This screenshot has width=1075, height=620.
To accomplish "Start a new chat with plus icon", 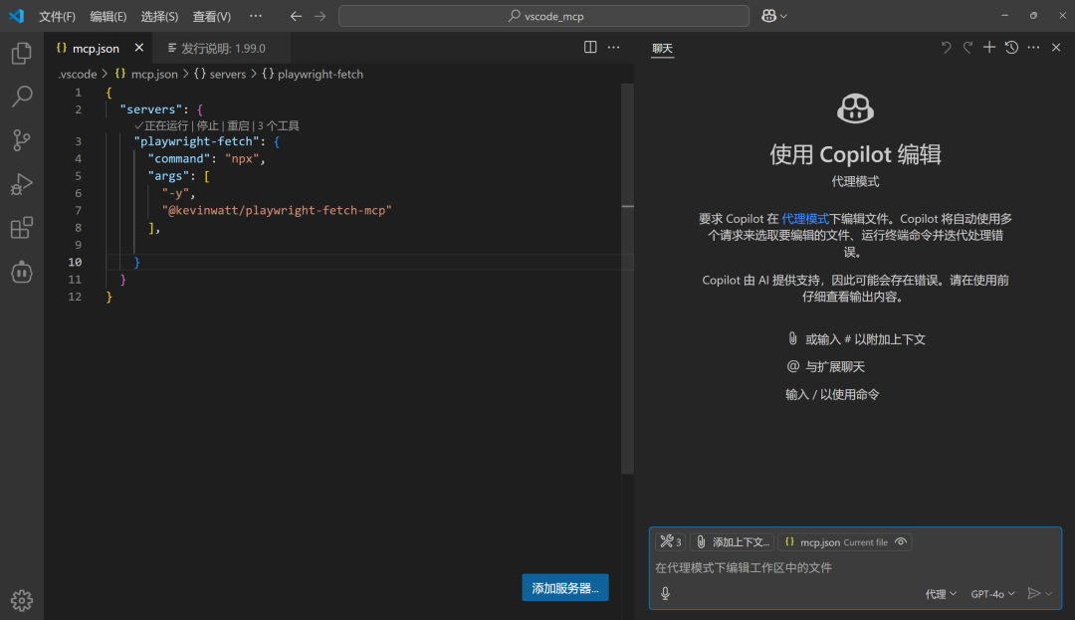I will (x=988, y=47).
